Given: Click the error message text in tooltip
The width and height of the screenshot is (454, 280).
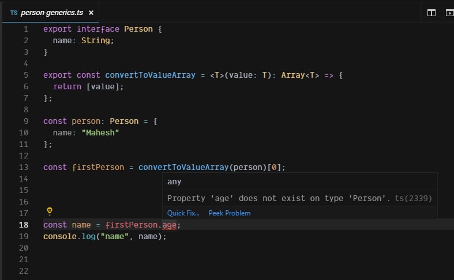Looking at the screenshot, I should (x=279, y=198).
